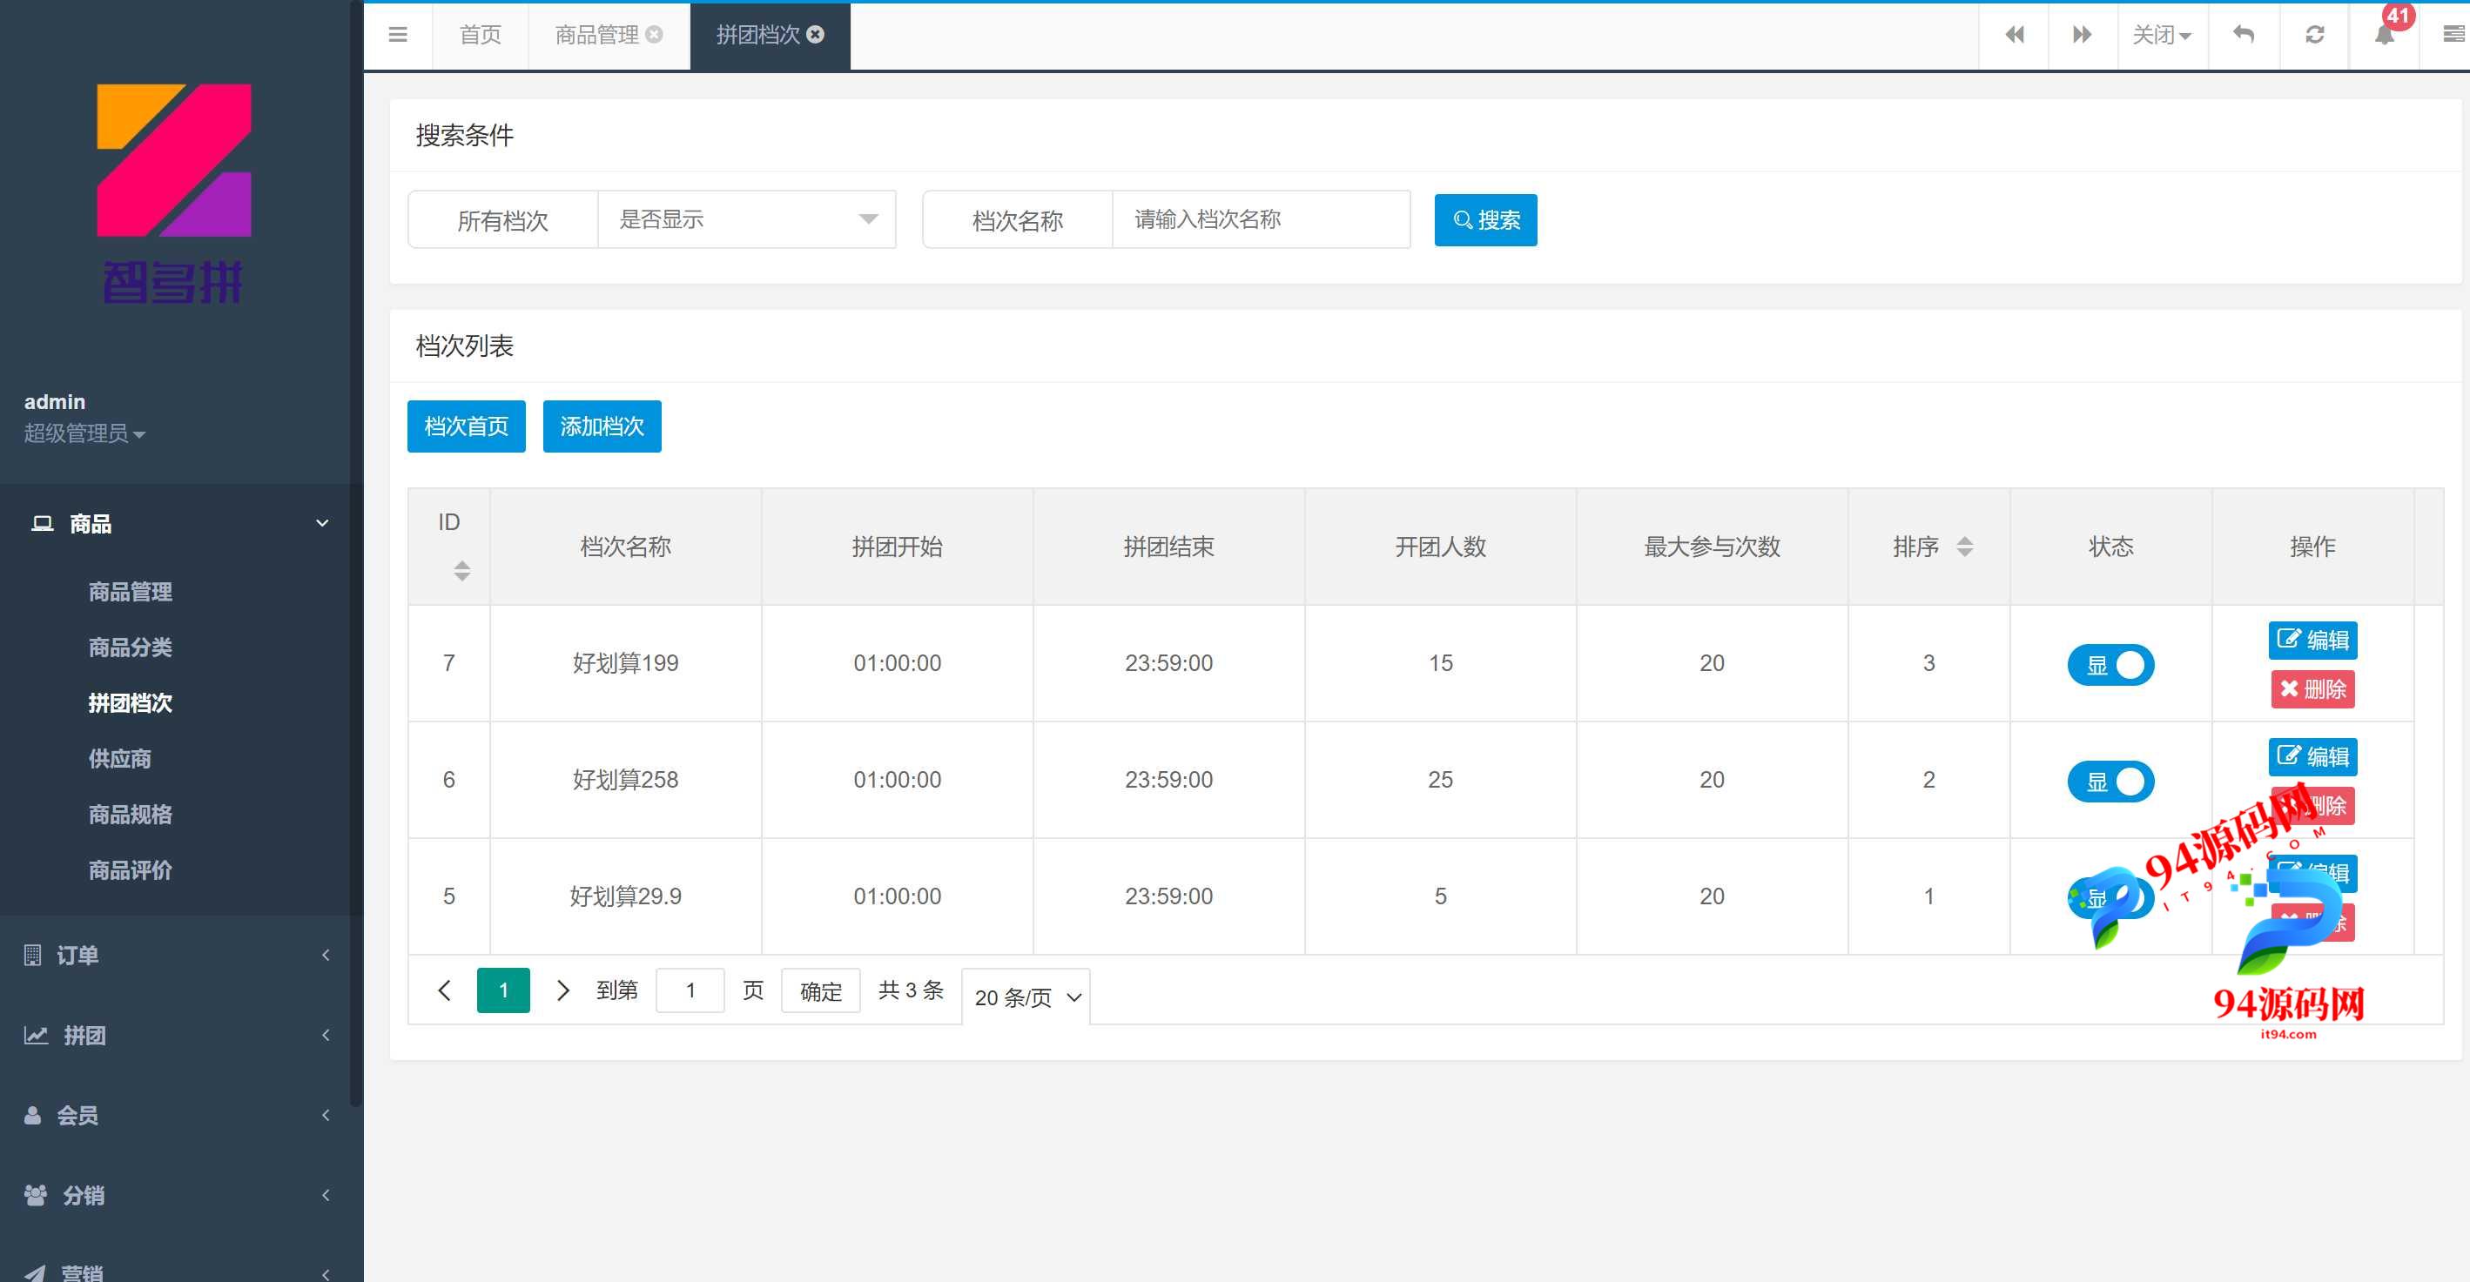
Task: Switch to the 首页 tab
Action: pyautogui.click(x=481, y=35)
